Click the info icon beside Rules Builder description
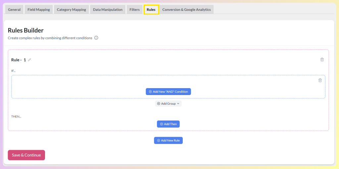This screenshot has height=169, width=339. [x=96, y=38]
